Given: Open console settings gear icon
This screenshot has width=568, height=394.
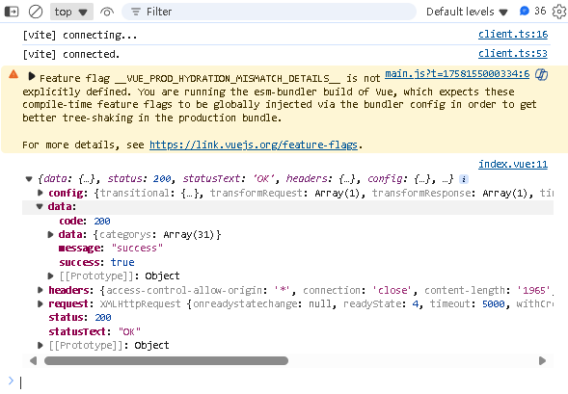Looking at the screenshot, I should (x=559, y=12).
